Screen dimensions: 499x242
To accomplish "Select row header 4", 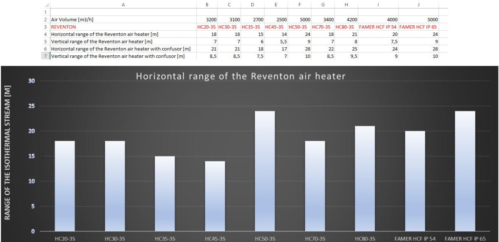I will [x=46, y=34].
